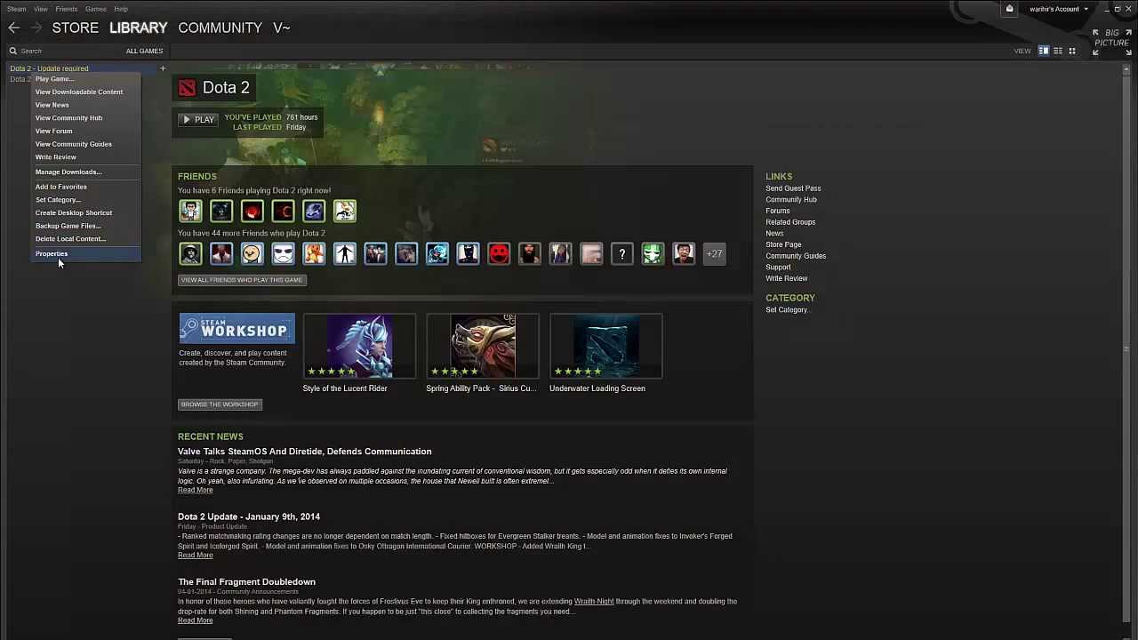
Task: Go forward with the right arrow button
Action: 36,28
